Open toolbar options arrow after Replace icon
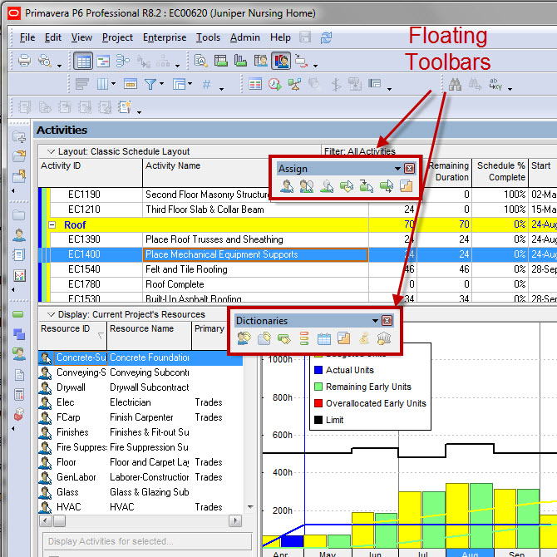Image resolution: width=557 pixels, height=557 pixels. pos(510,89)
